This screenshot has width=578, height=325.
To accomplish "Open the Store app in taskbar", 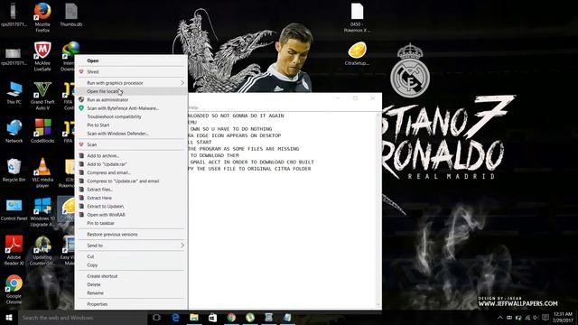I will tap(213, 317).
